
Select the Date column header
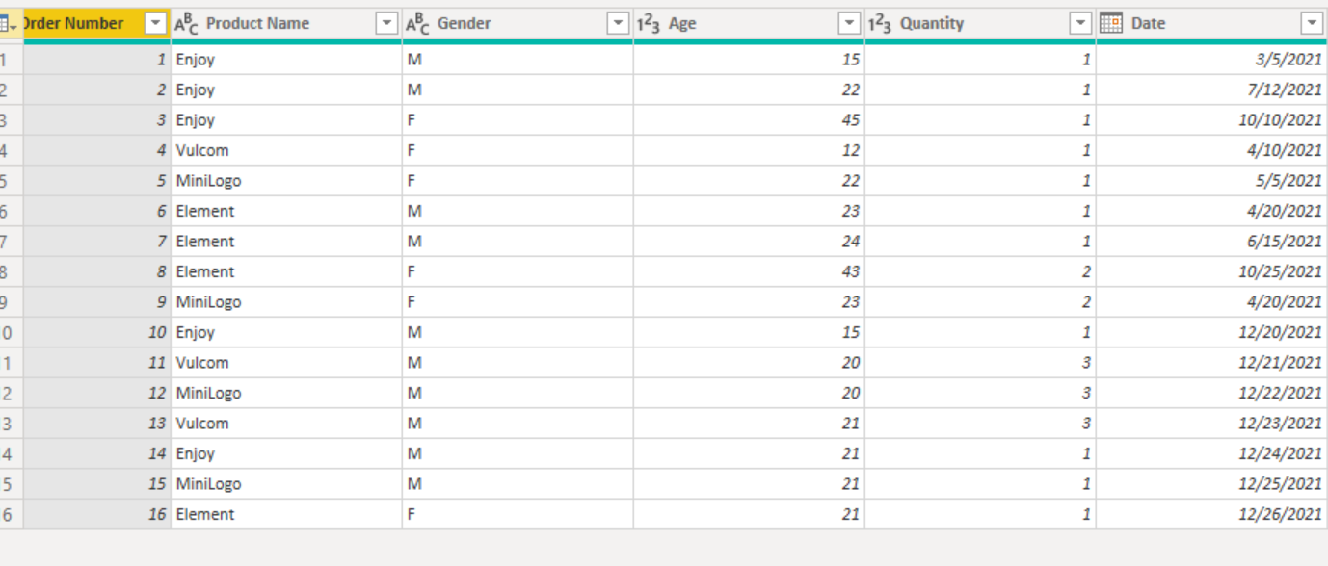pos(1211,24)
